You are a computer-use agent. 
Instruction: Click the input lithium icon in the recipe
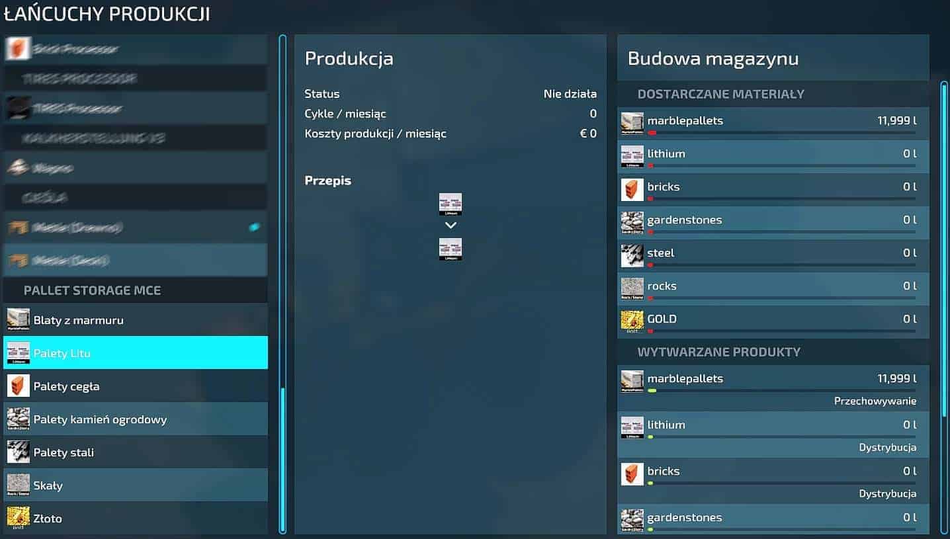tap(451, 204)
